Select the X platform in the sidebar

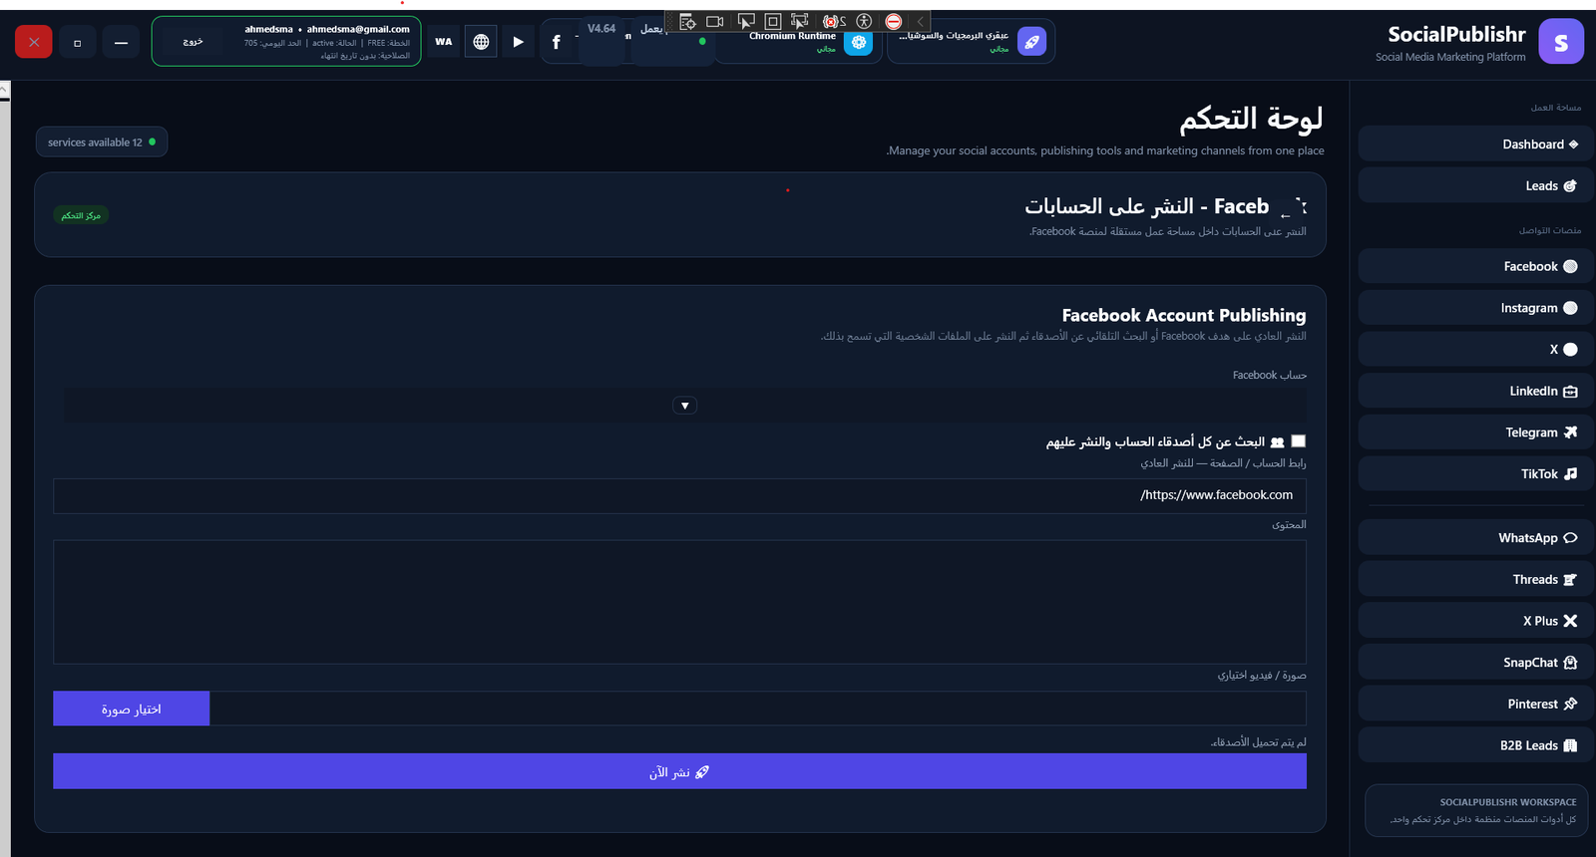(x=1475, y=350)
